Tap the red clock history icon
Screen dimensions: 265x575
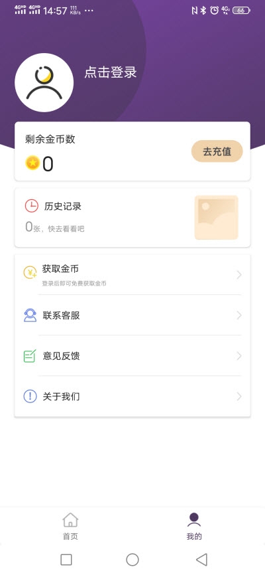[x=32, y=206]
